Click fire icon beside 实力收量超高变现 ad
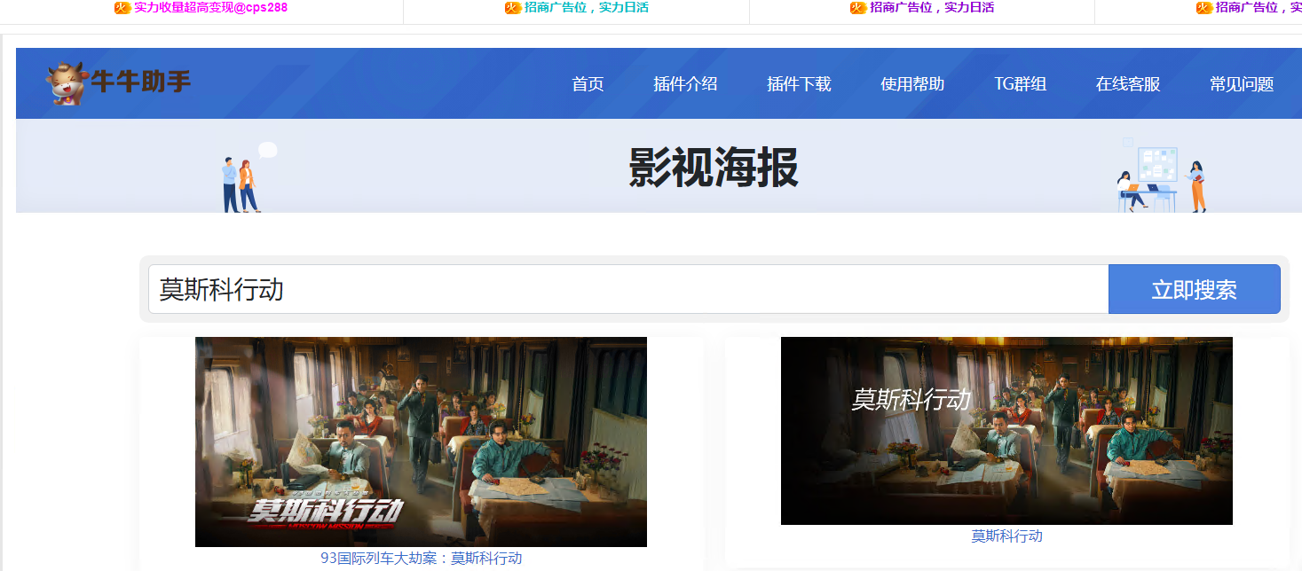This screenshot has height=571, width=1302. tap(122, 8)
